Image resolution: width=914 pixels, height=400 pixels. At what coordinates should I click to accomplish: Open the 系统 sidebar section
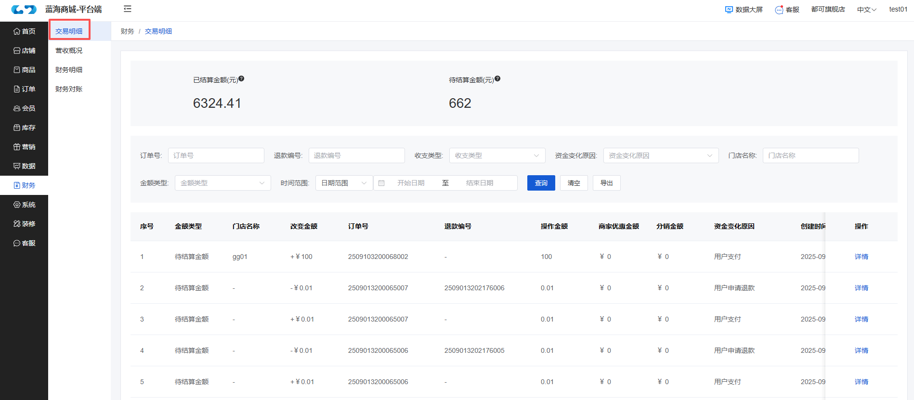pos(24,205)
